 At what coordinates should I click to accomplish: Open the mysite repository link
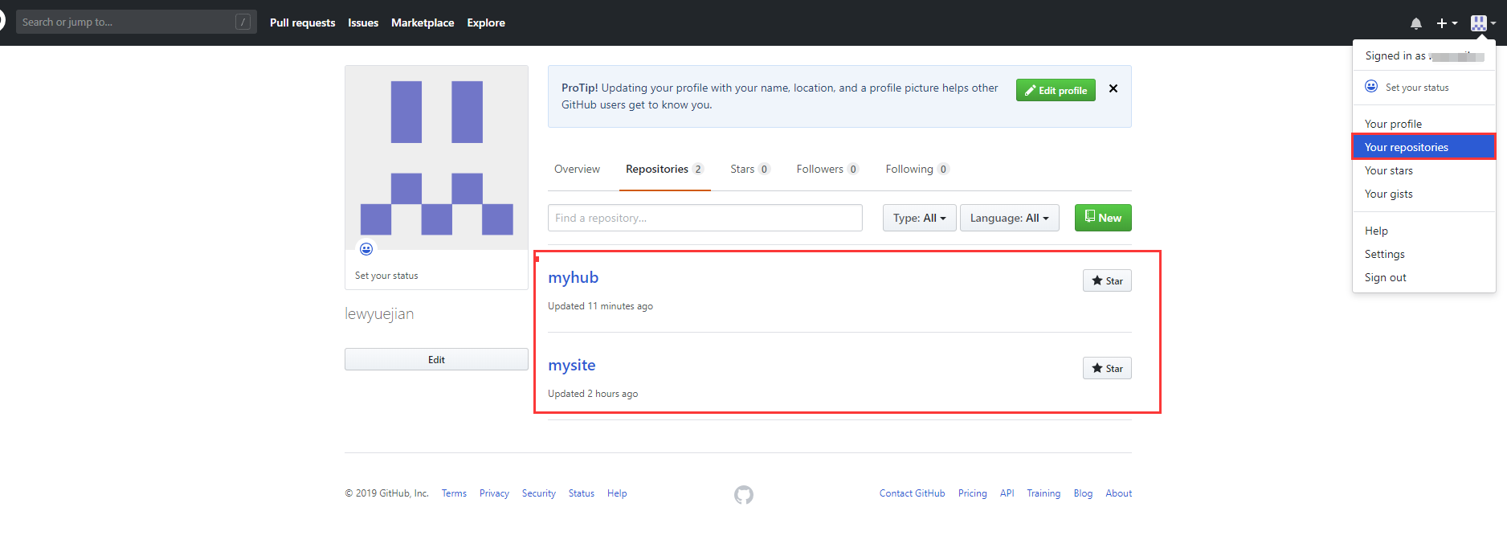[x=571, y=365]
